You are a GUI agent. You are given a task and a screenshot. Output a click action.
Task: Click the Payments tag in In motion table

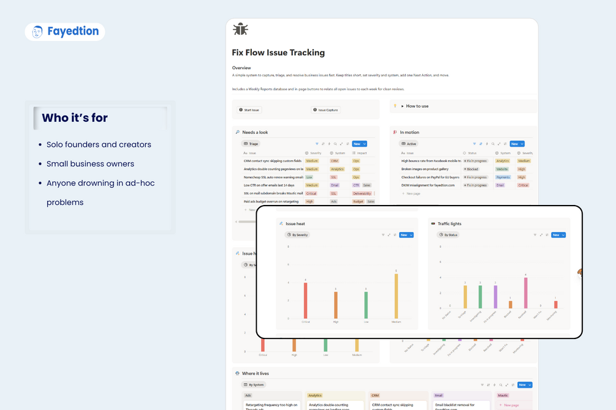tap(503, 177)
